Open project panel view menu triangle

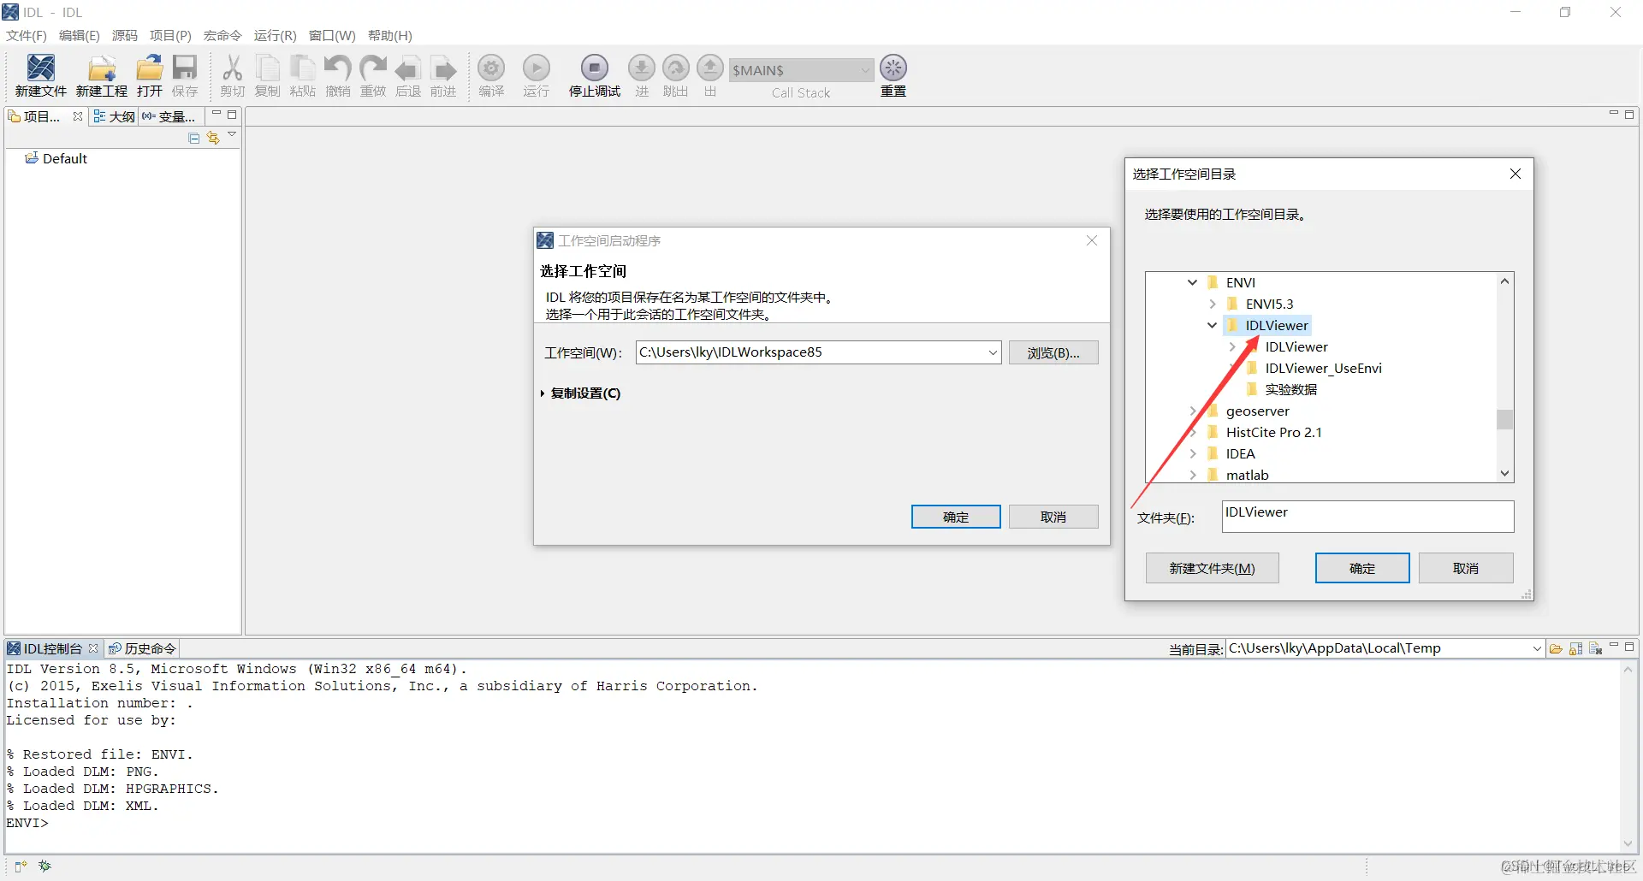tap(232, 135)
